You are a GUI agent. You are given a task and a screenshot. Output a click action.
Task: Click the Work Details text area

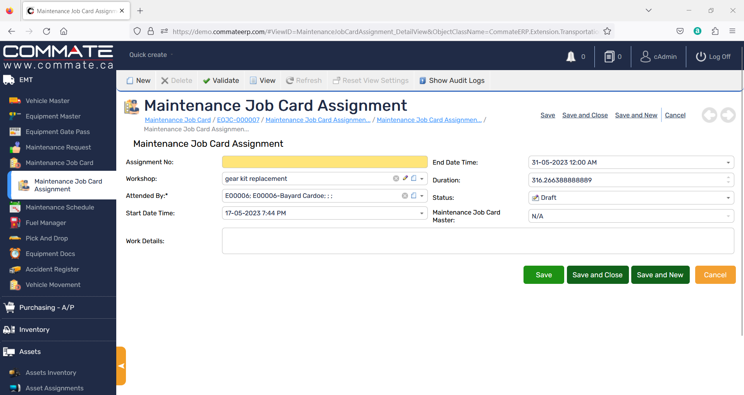[x=478, y=241]
